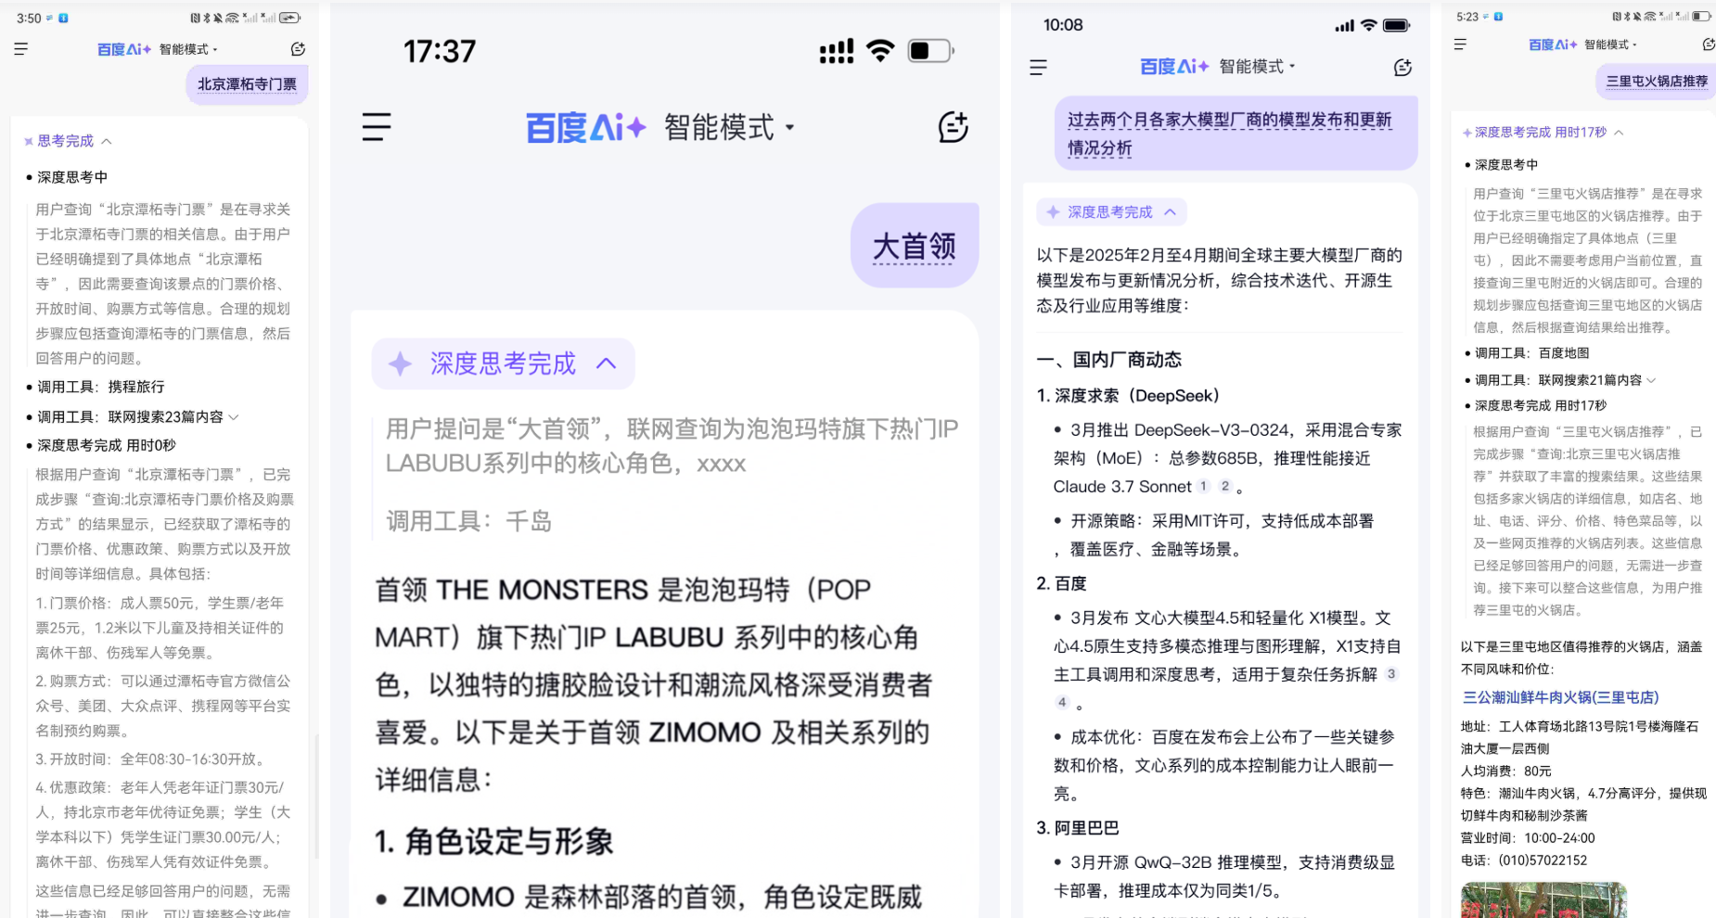Tap the new chat icon in the 三里屯 panel
1716x918 pixels.
pos(1709,44)
